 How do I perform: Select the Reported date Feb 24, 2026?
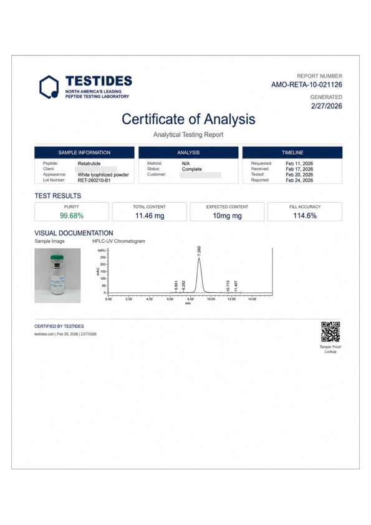point(299,180)
